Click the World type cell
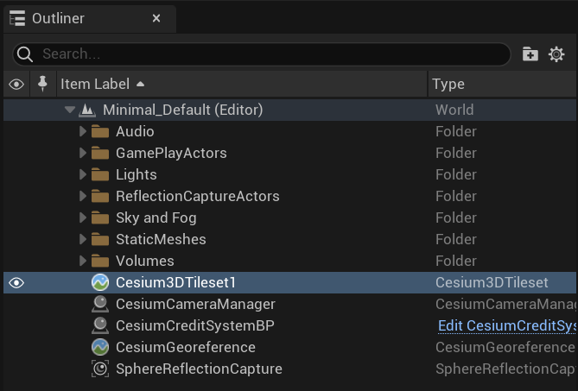 (x=454, y=110)
